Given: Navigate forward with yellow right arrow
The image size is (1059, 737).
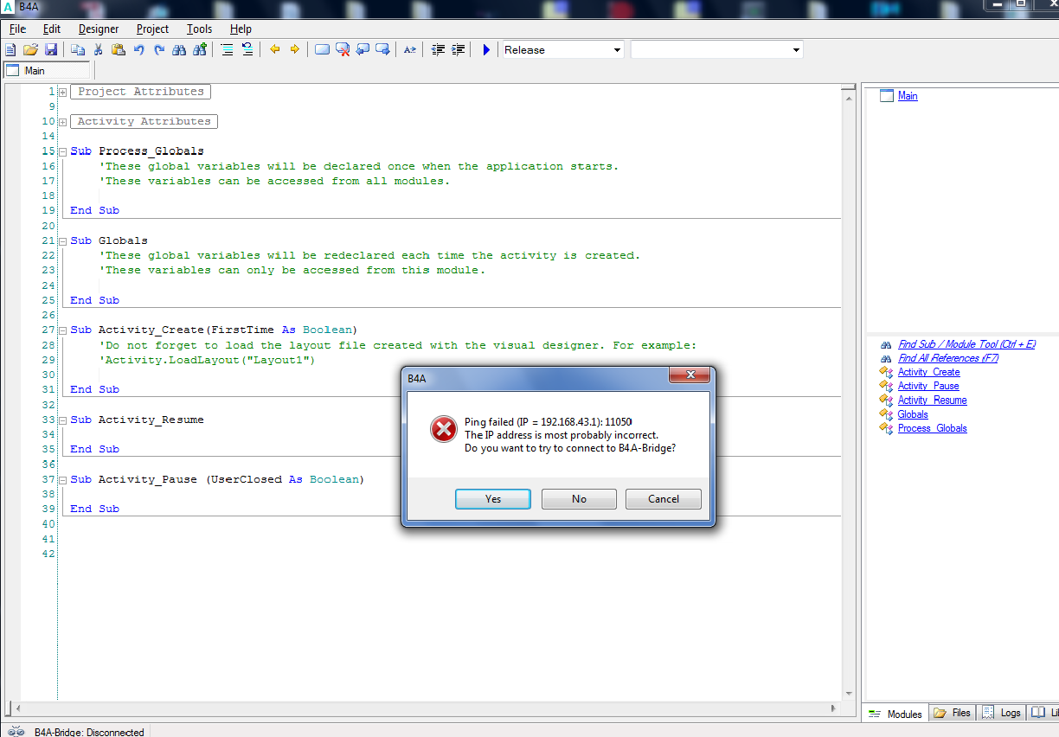Looking at the screenshot, I should pos(295,50).
